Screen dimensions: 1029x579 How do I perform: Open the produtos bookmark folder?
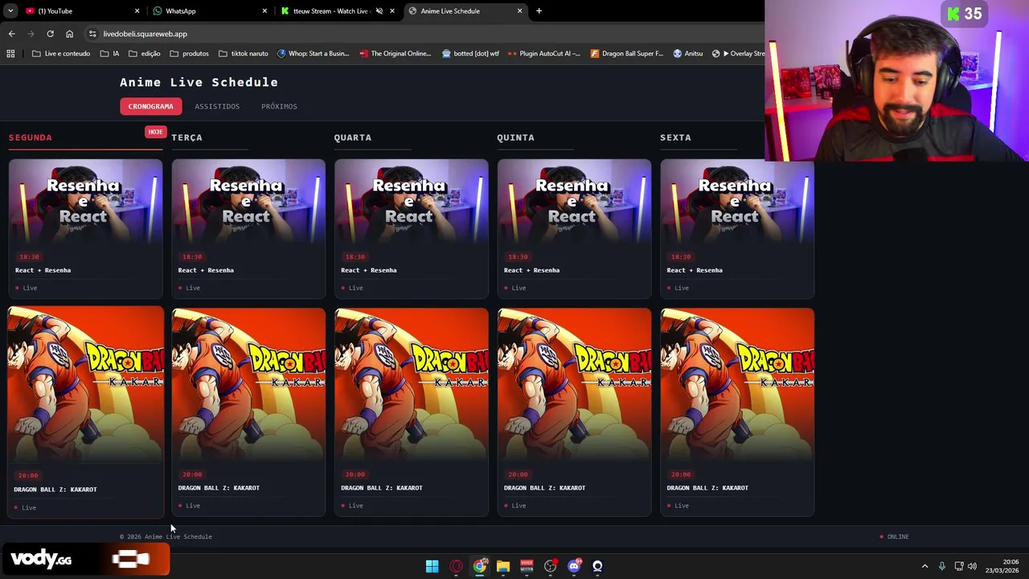pyautogui.click(x=189, y=54)
